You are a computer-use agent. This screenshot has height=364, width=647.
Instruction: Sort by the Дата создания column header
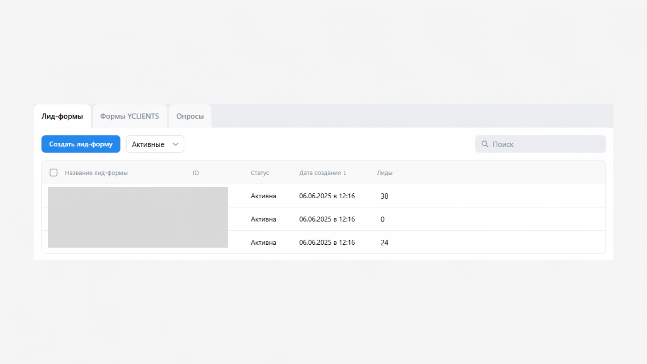pyautogui.click(x=320, y=173)
